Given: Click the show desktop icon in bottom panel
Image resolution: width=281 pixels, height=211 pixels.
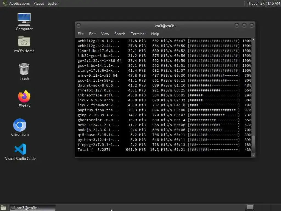Looking at the screenshot, I should [3, 208].
